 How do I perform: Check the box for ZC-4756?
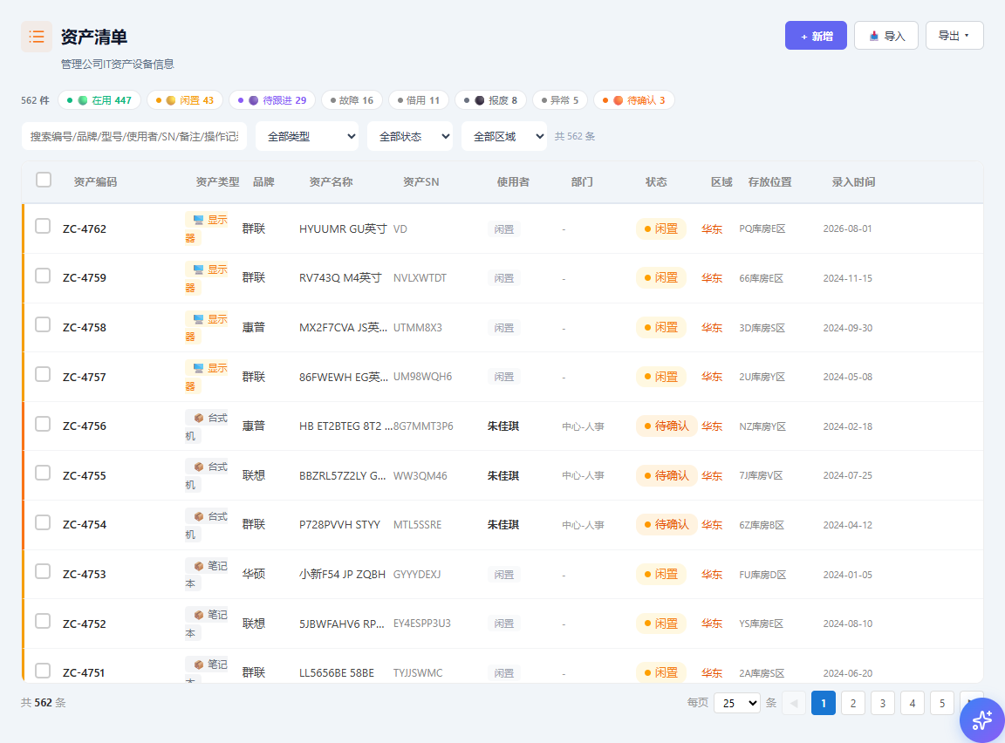tap(43, 423)
